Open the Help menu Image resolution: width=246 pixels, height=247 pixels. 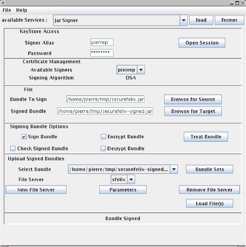pyautogui.click(x=22, y=10)
